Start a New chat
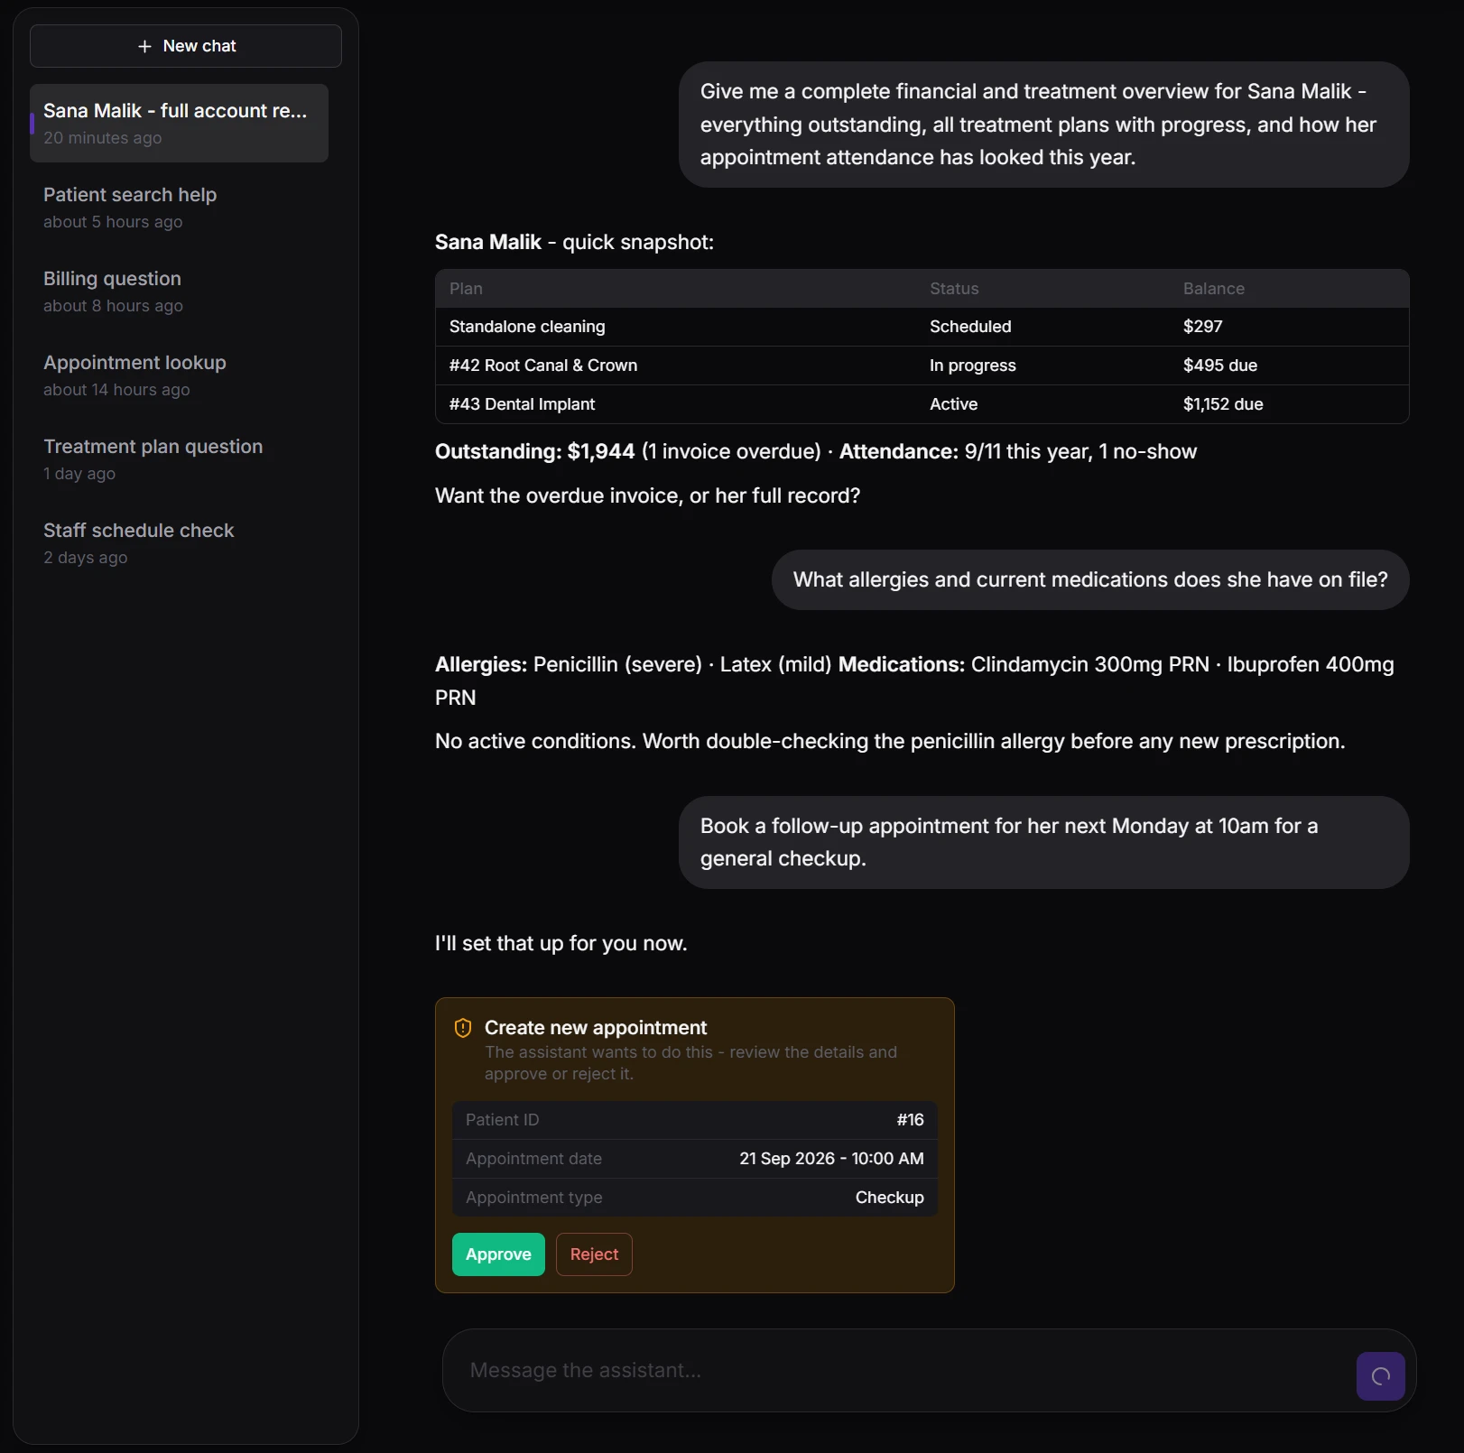Screen dimensions: 1464x1453 coord(186,46)
